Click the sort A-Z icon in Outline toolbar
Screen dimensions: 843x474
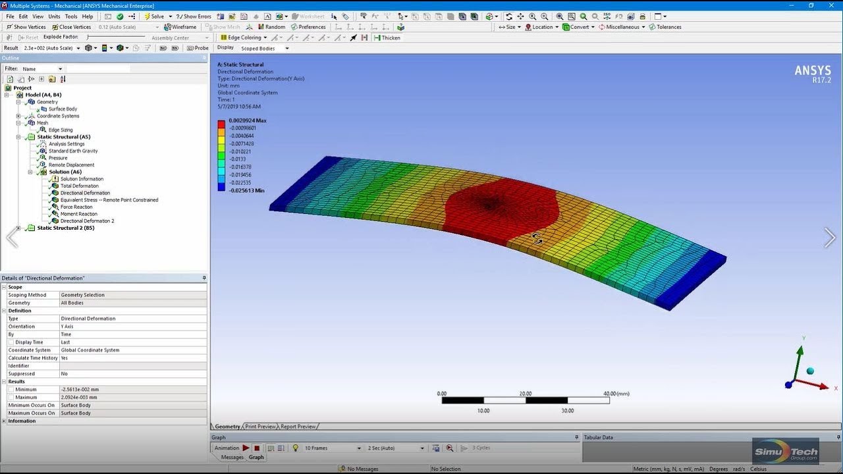[63, 79]
